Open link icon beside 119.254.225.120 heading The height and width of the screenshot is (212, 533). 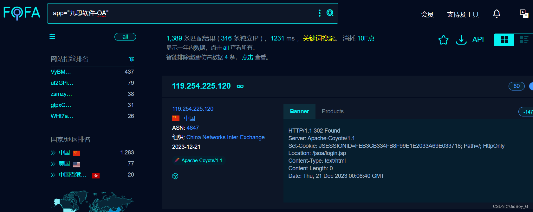tap(240, 86)
